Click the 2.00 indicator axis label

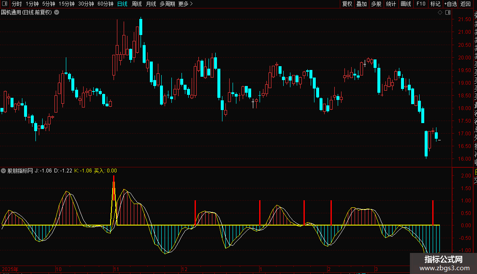click(x=466, y=176)
